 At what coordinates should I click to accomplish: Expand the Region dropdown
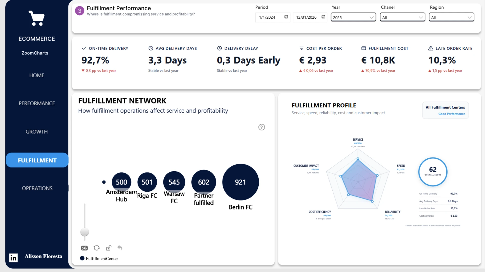(x=451, y=17)
